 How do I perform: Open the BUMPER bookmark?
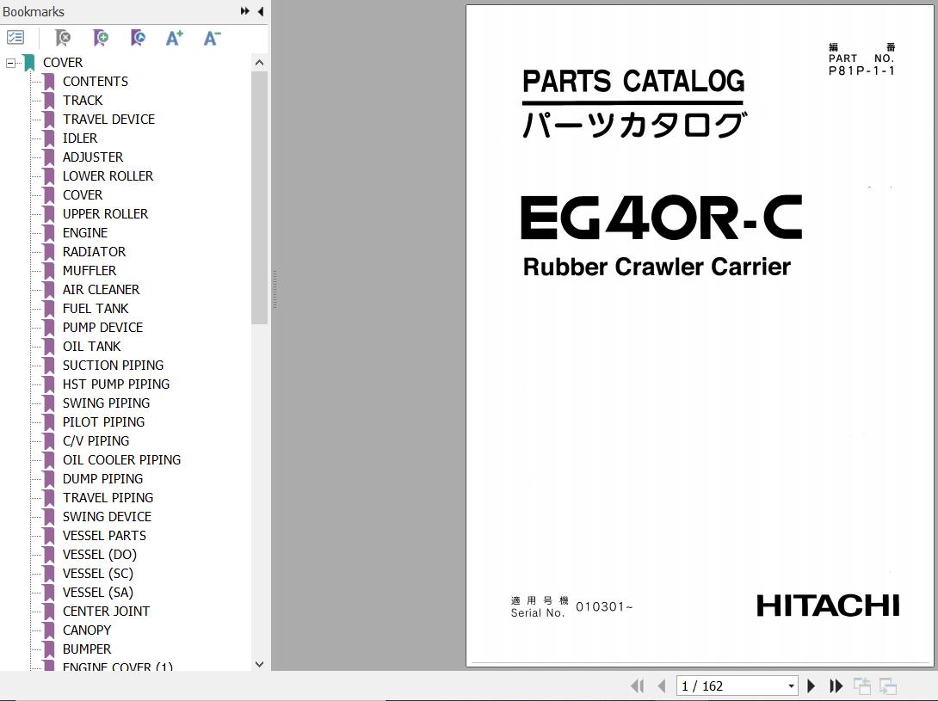pos(87,649)
